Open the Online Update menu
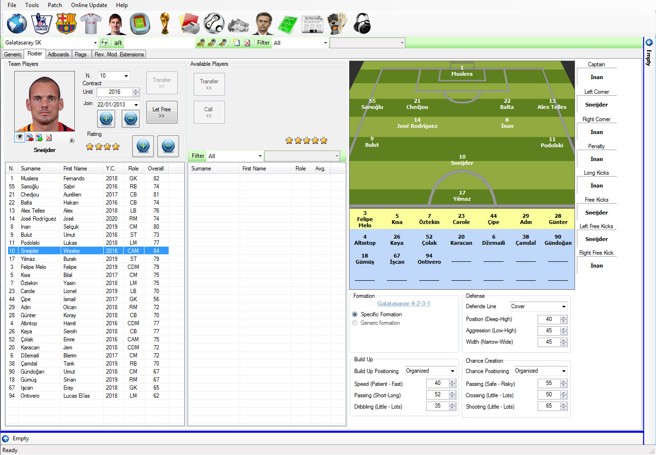The width and height of the screenshot is (656, 455). (89, 5)
